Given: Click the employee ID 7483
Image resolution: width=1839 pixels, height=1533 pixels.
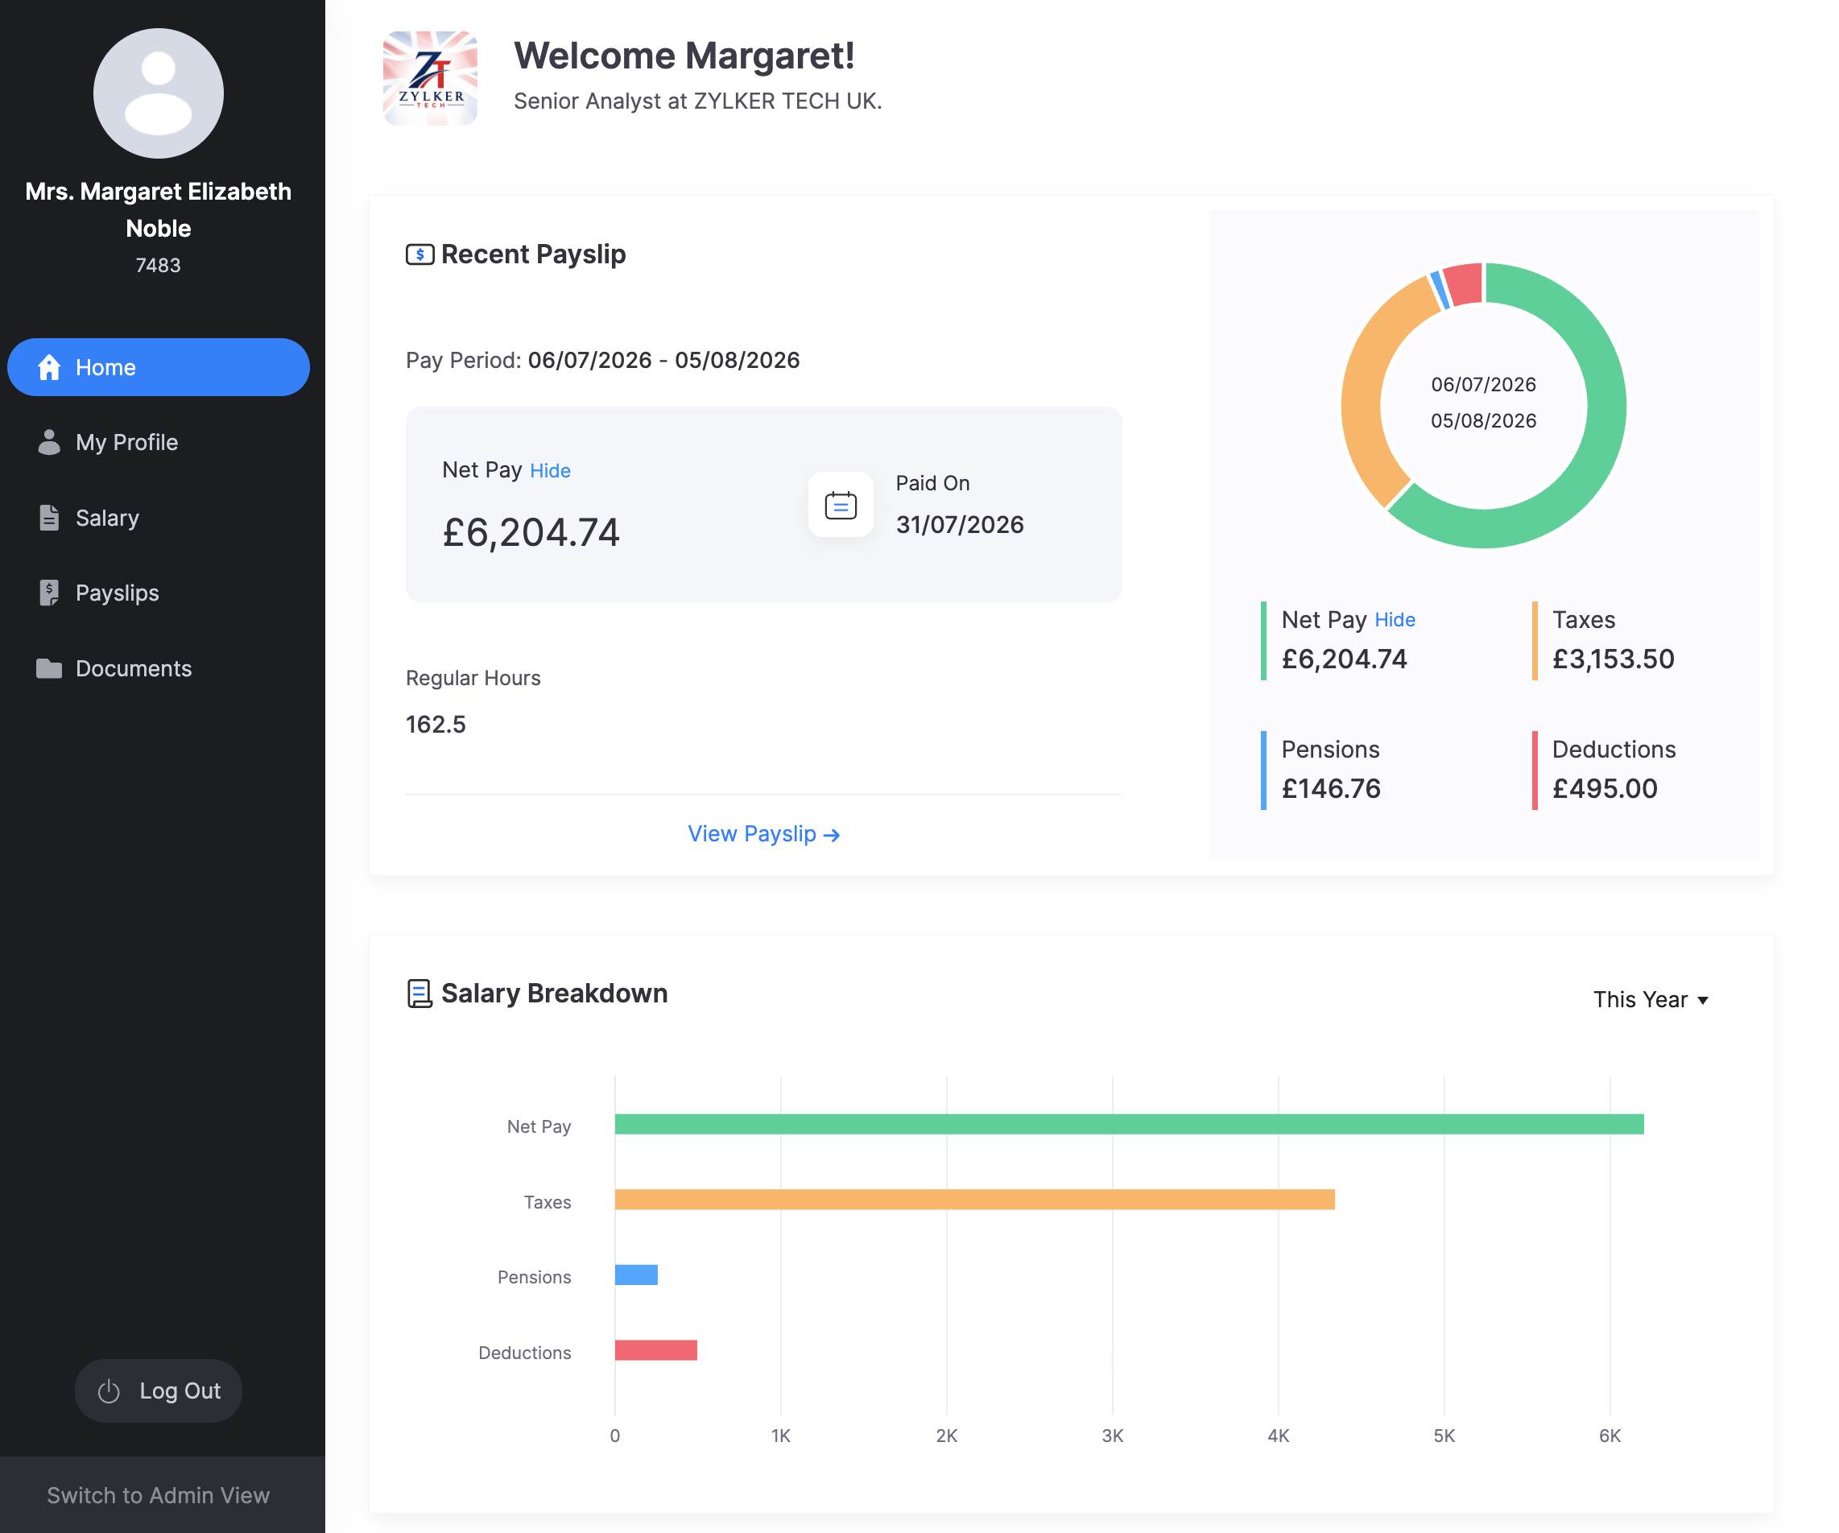Looking at the screenshot, I should click(x=159, y=265).
